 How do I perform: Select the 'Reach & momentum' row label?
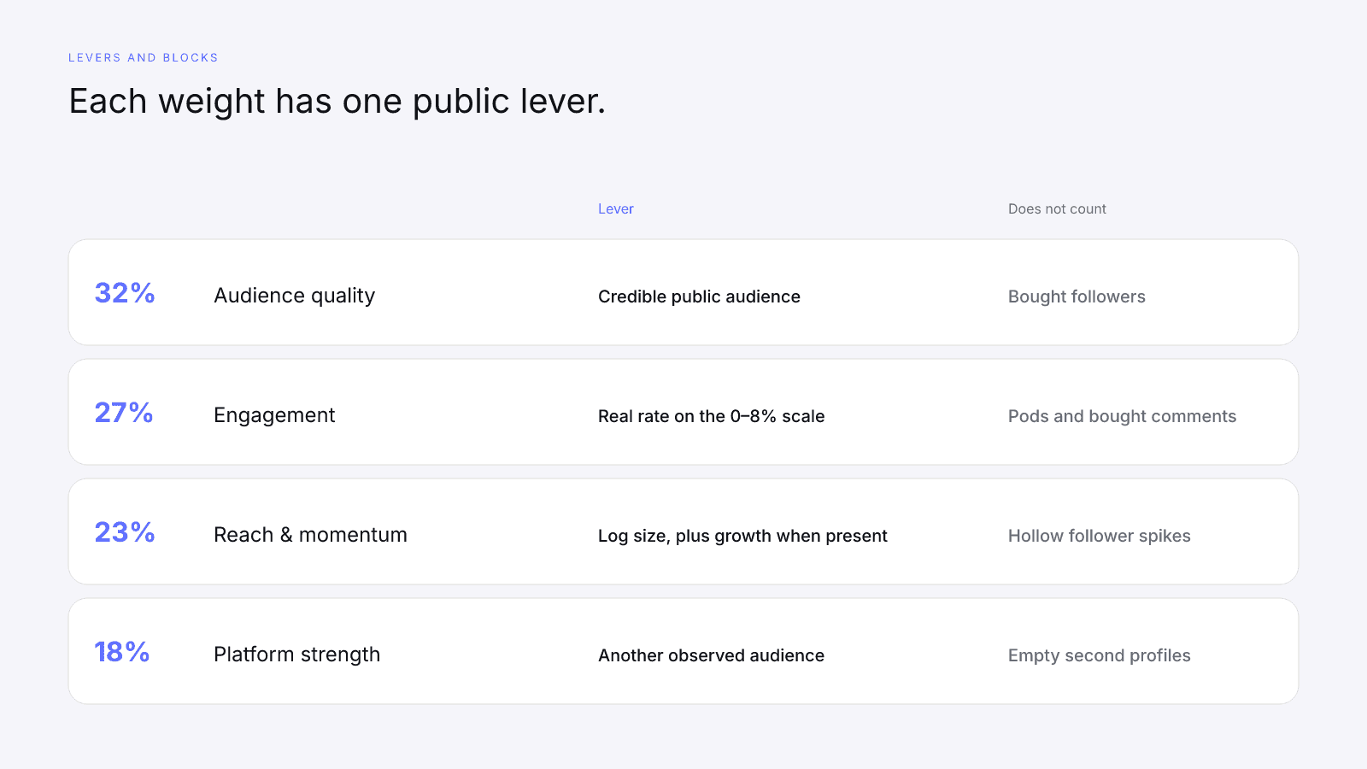pos(310,535)
